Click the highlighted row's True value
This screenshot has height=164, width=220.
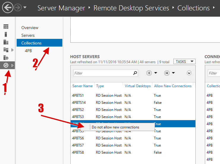[x=157, y=124]
